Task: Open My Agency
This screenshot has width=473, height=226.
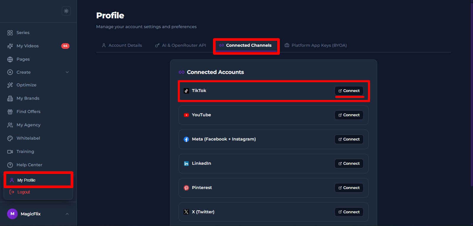Action: (38, 125)
